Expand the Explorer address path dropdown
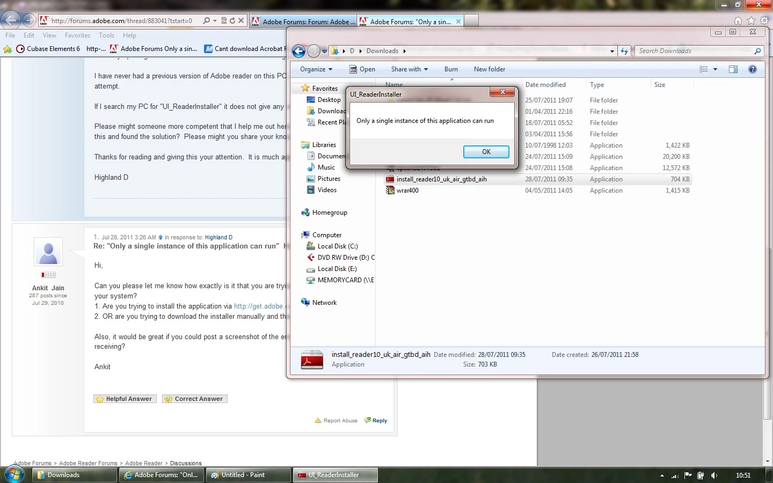Image resolution: width=773 pixels, height=483 pixels. pos(612,52)
